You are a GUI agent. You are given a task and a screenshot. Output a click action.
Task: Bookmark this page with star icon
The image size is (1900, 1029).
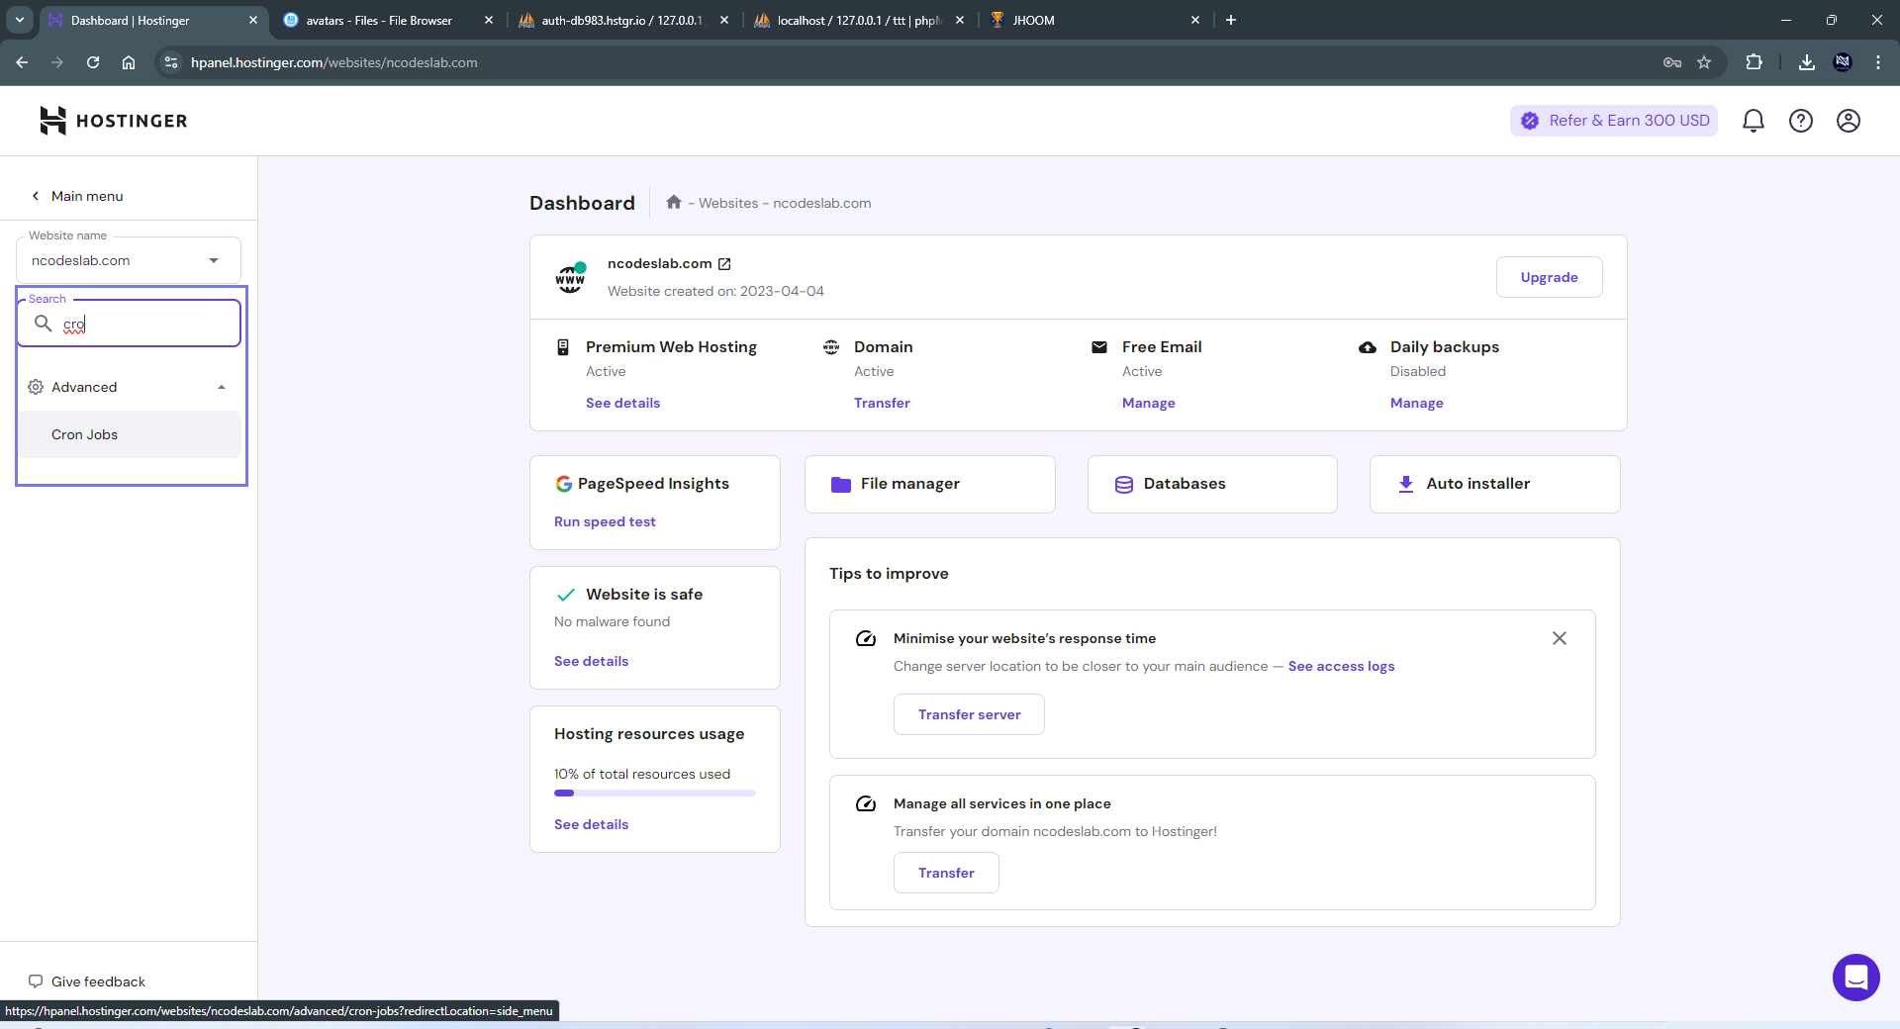click(x=1704, y=62)
